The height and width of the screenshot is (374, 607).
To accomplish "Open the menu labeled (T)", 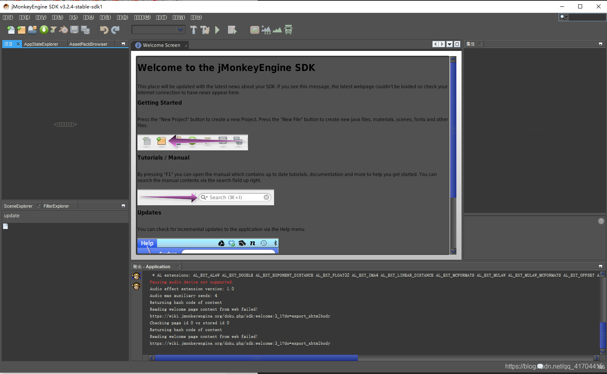I will coord(161,17).
